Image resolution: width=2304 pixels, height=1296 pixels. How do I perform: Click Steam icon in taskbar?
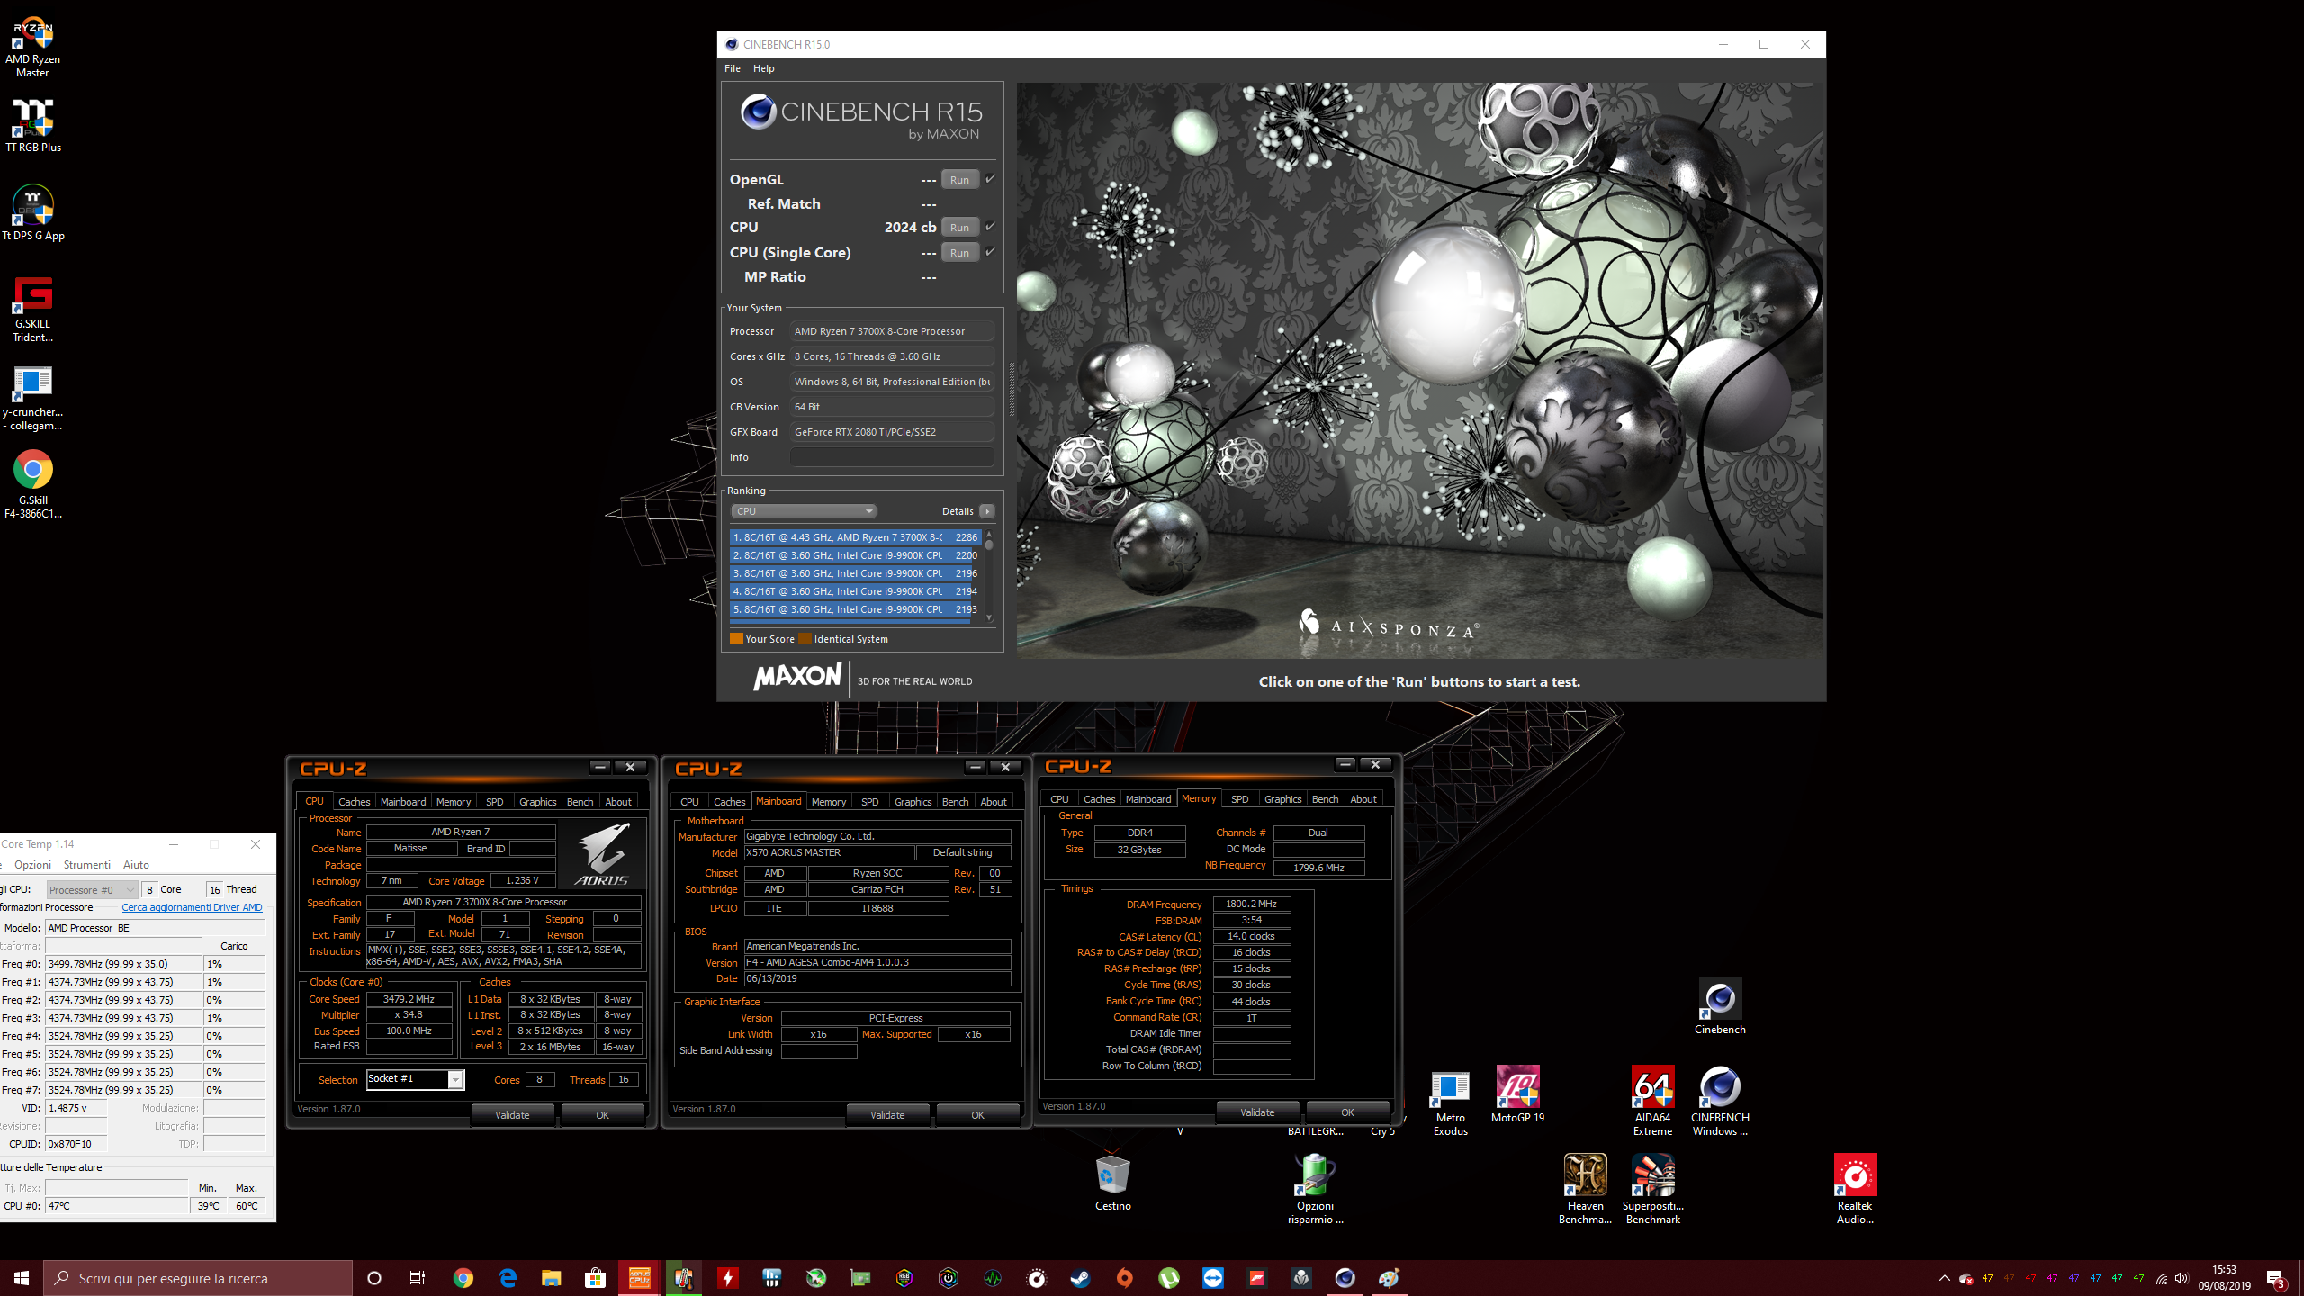coord(1080,1278)
